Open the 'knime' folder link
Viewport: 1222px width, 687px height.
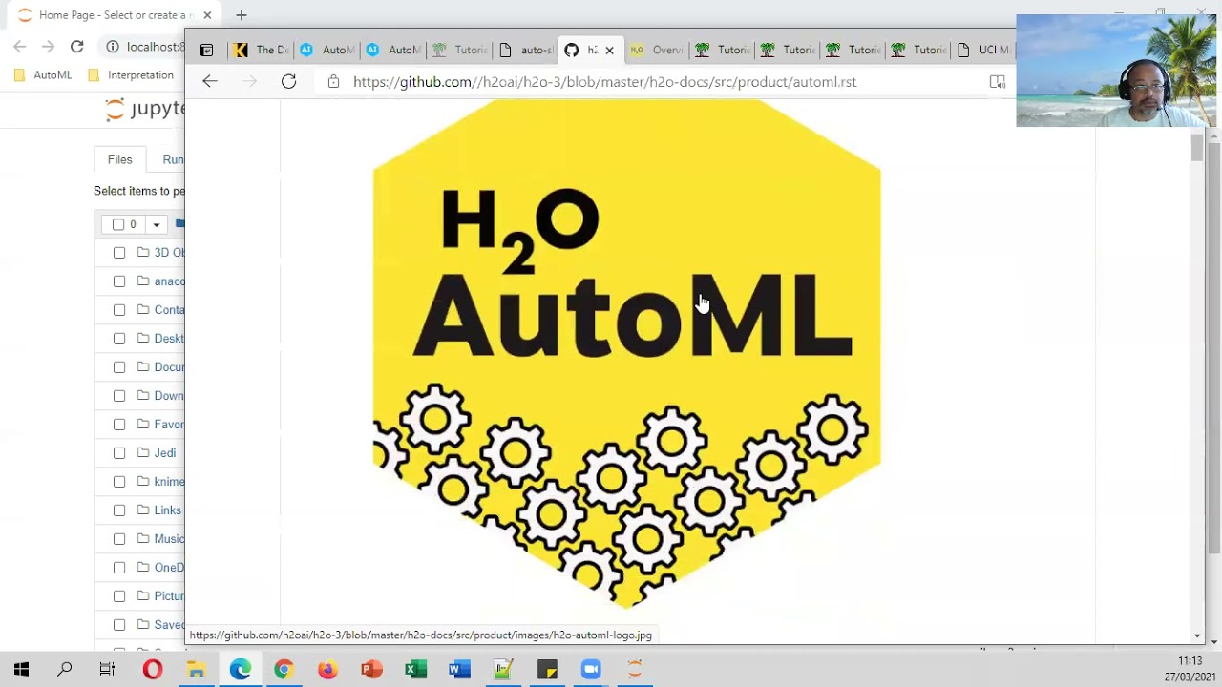[x=169, y=482]
